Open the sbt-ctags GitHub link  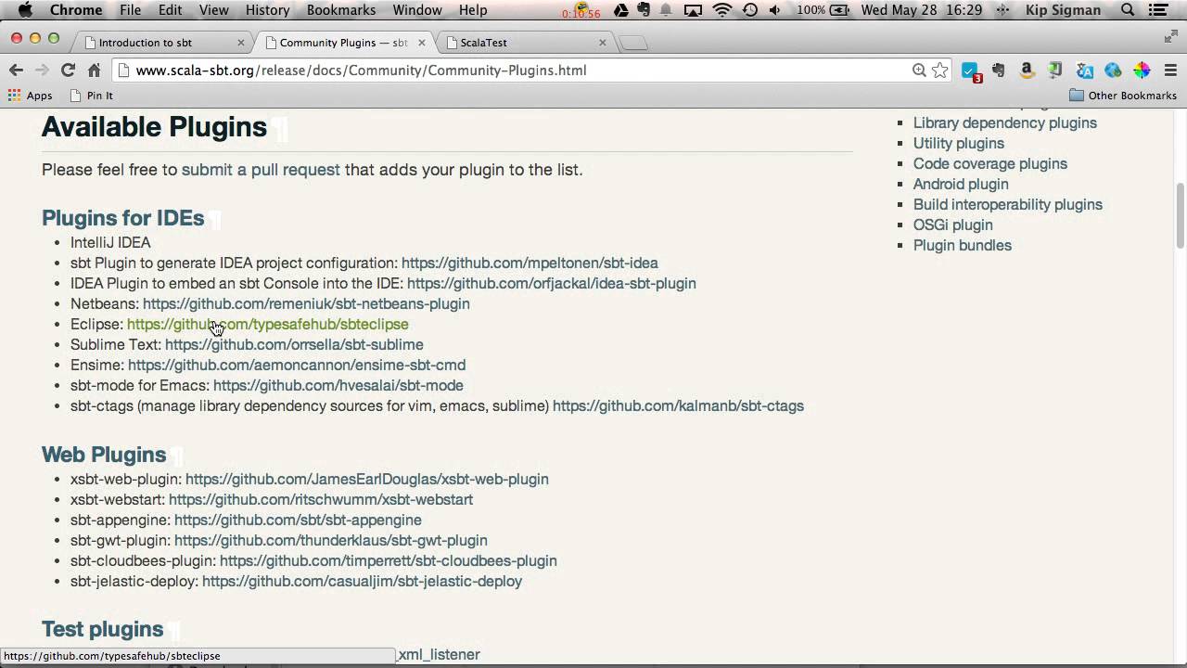tap(678, 406)
